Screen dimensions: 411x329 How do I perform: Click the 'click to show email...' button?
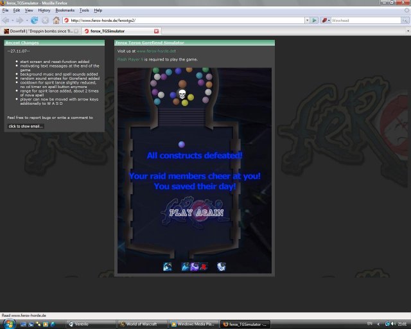point(26,126)
